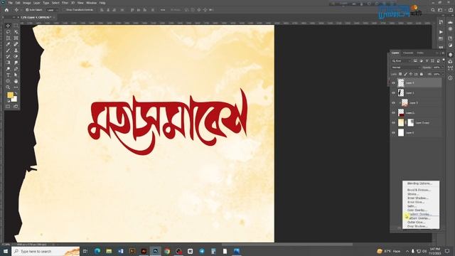Expand system tray hidden icons chevron
This screenshot has height=256, width=455.
click(x=407, y=251)
